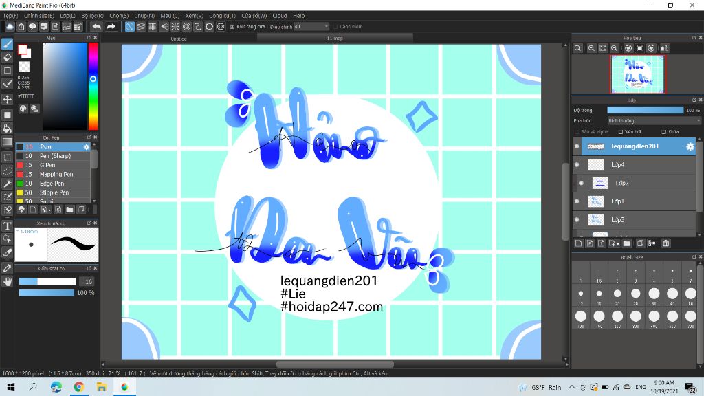The width and height of the screenshot is (704, 396).
Task: Hide the lequangdien201 layer
Action: (x=577, y=146)
